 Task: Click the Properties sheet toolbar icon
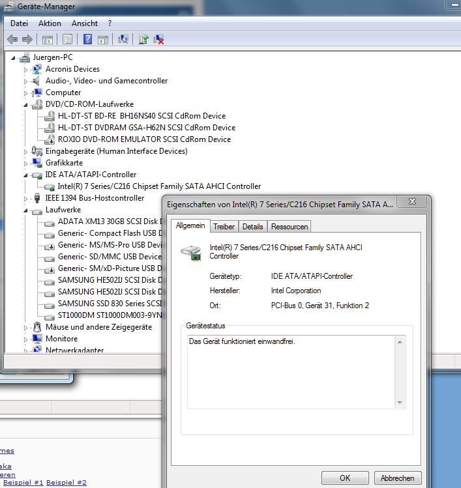point(68,39)
